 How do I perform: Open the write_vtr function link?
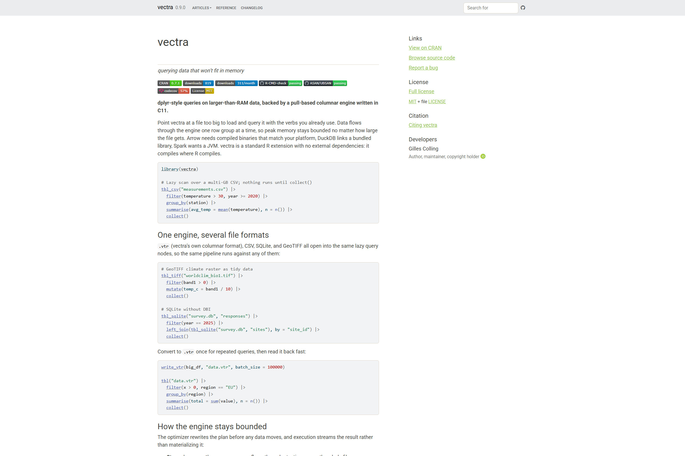(x=172, y=367)
